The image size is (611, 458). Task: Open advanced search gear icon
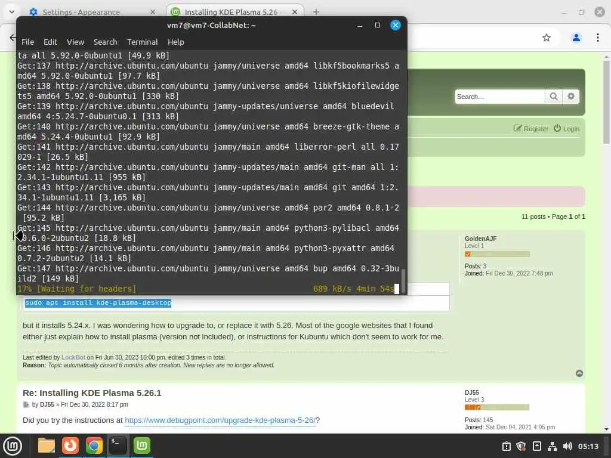point(571,97)
